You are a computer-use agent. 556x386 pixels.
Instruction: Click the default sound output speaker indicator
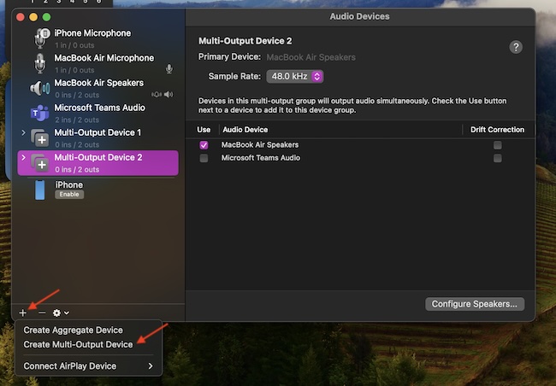169,94
